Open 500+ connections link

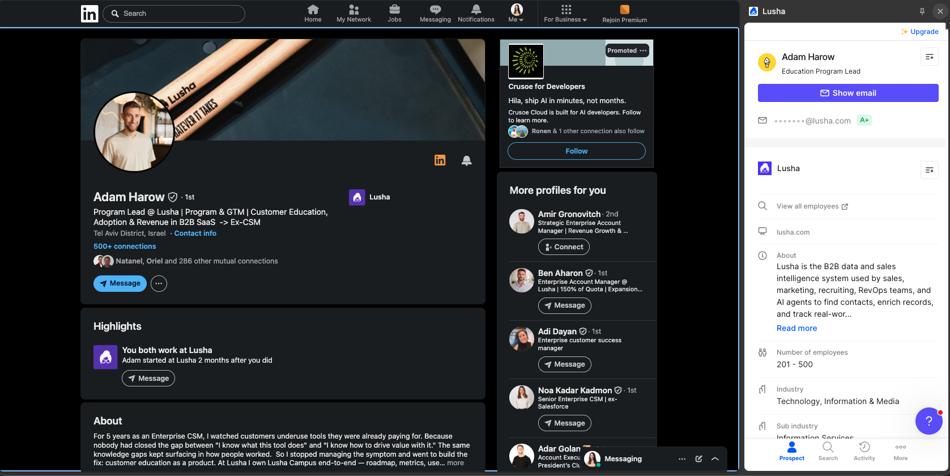(125, 246)
